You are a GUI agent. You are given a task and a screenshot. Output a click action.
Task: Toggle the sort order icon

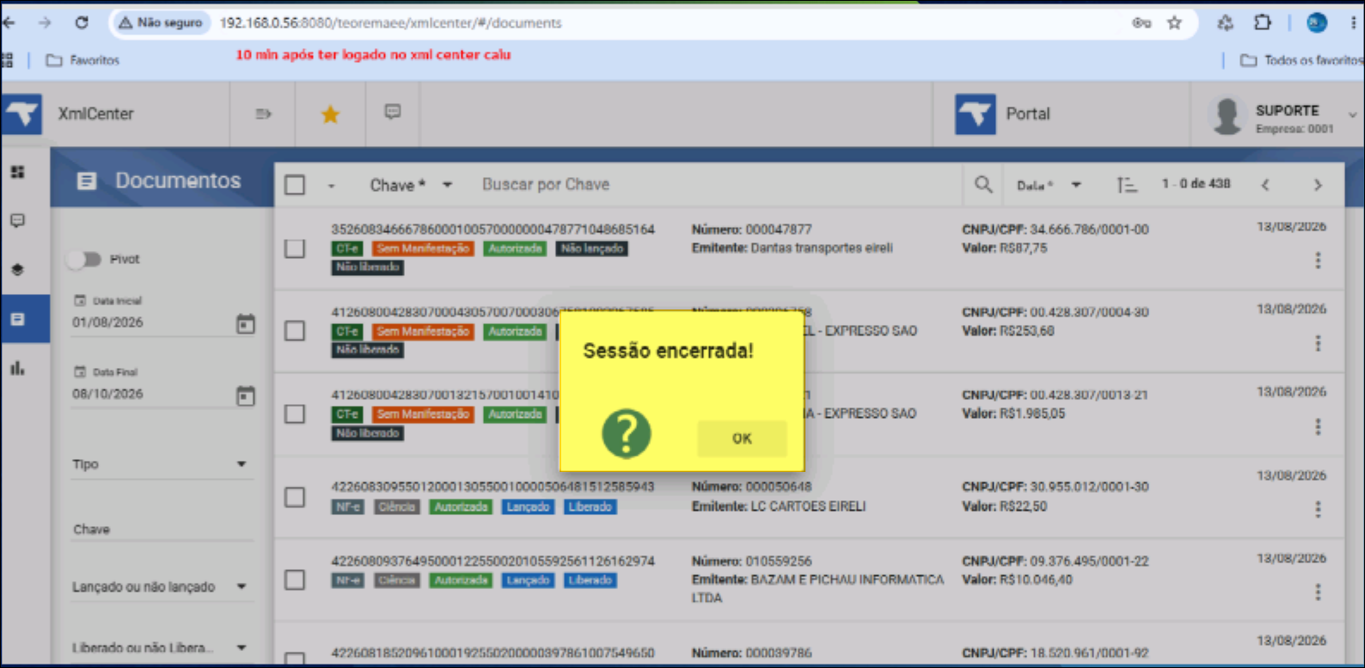[x=1126, y=185]
